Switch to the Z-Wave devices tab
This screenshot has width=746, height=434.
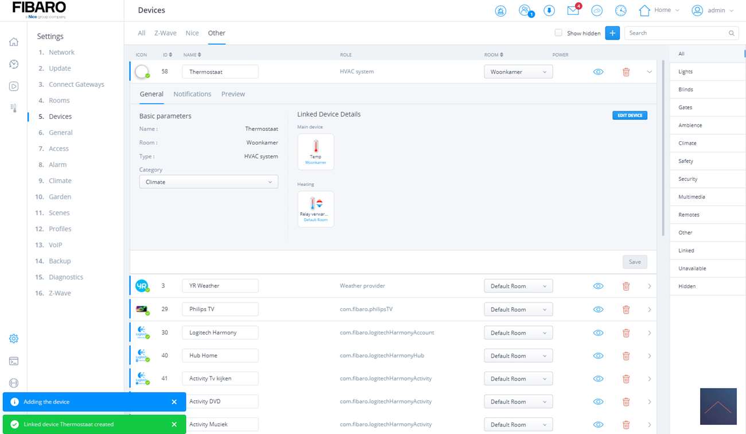pyautogui.click(x=165, y=33)
